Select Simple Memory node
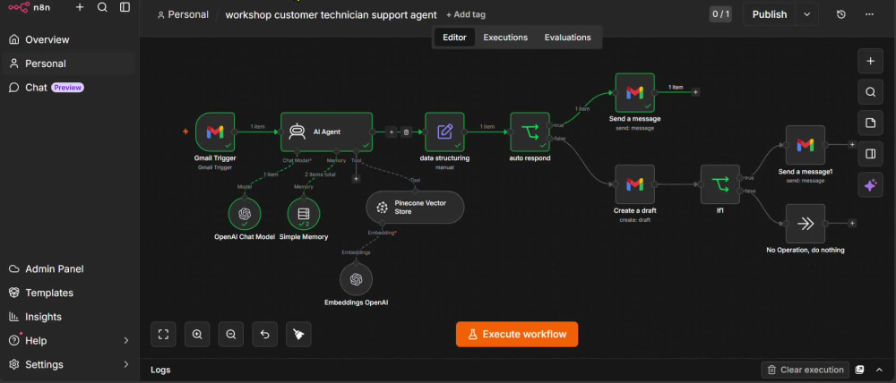Viewport: 896px width, 383px height. [x=304, y=214]
